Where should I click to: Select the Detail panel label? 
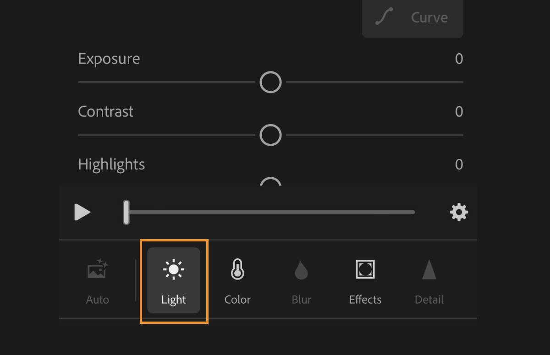(429, 300)
